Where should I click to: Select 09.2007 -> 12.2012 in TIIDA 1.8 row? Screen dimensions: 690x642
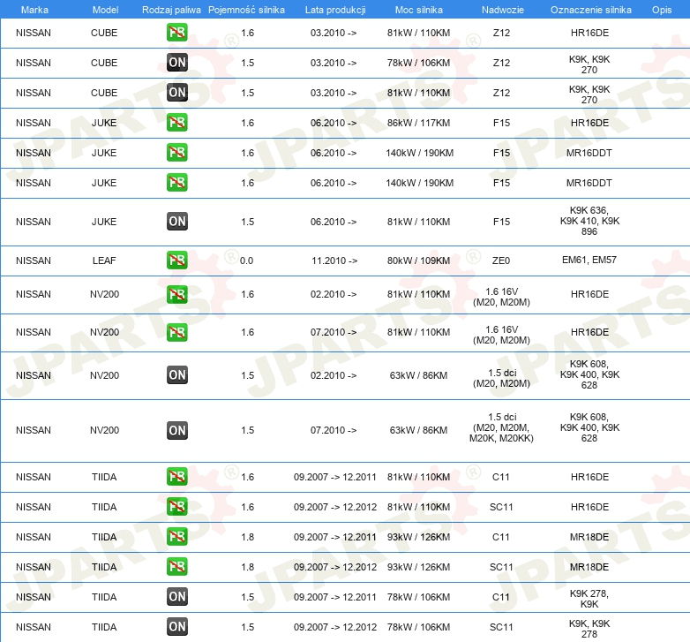tap(335, 567)
